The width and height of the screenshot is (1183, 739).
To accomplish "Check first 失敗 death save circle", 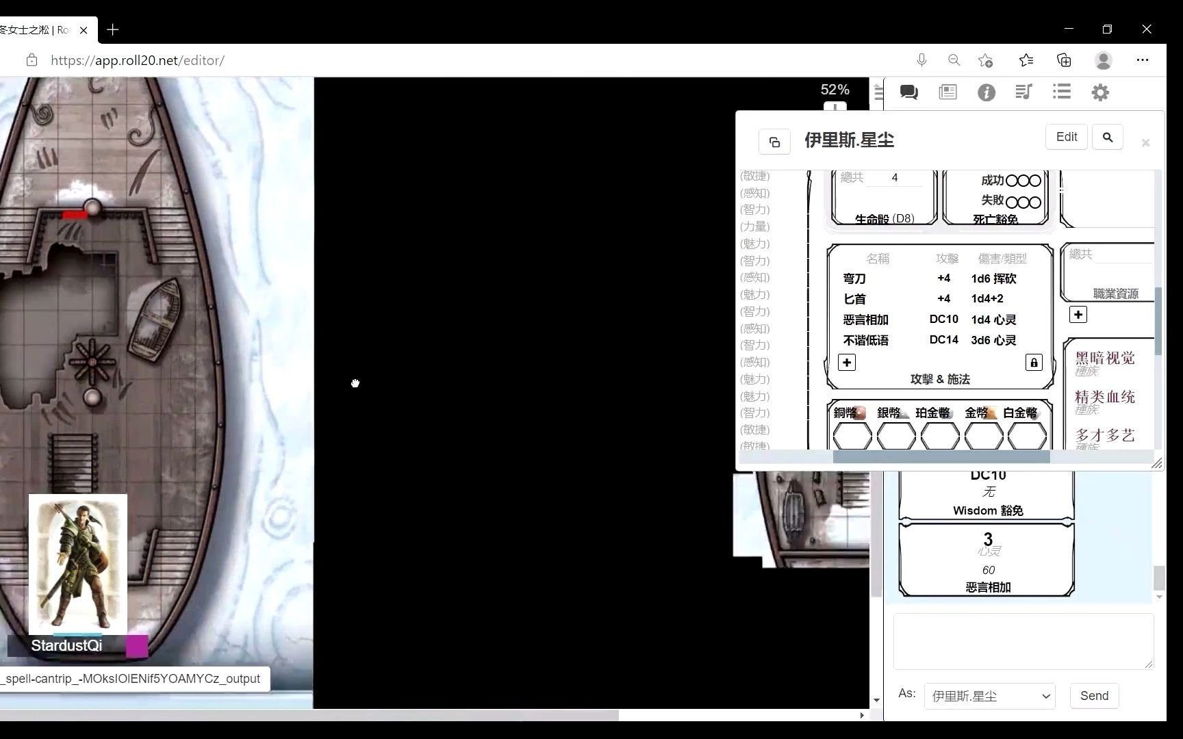I will point(1013,203).
